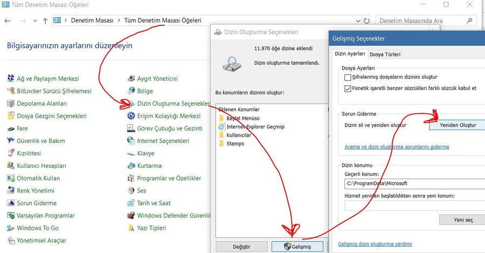Click the Otomatik Kullan icon
The height and width of the screenshot is (253, 485).
point(11,178)
